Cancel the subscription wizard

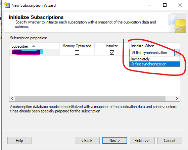pyautogui.click(x=170, y=140)
